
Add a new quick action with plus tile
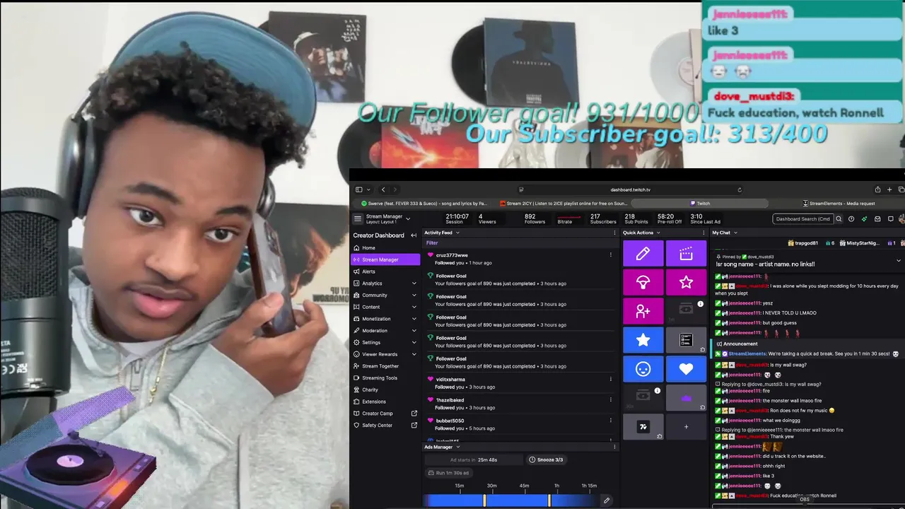[686, 427]
